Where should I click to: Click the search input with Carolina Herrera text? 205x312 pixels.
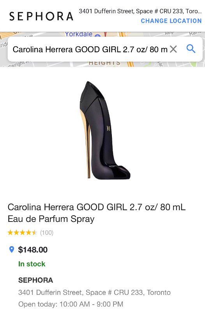click(x=90, y=50)
